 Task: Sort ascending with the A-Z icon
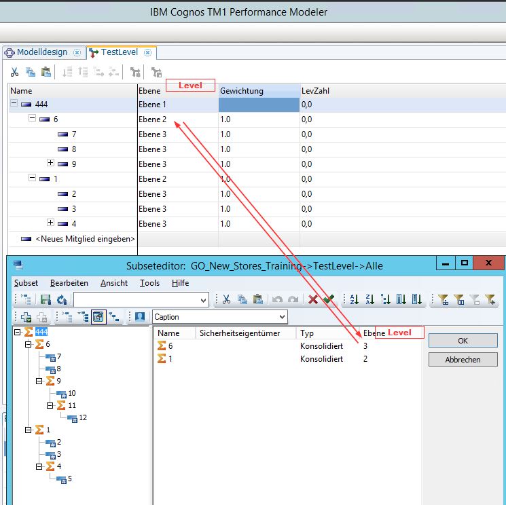pos(354,299)
